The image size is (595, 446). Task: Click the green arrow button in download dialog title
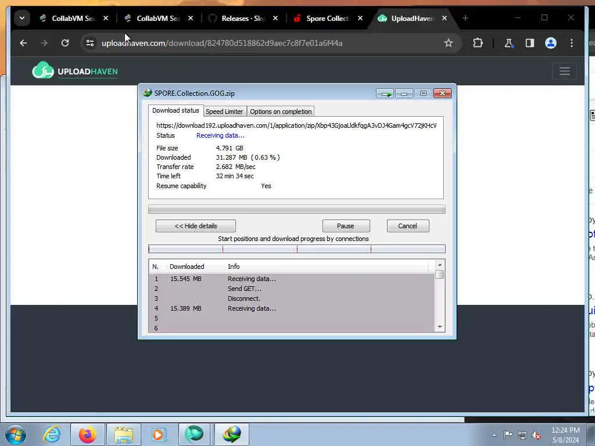click(385, 93)
